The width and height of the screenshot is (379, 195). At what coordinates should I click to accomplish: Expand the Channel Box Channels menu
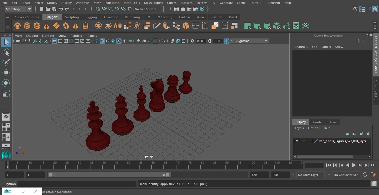coord(301,47)
